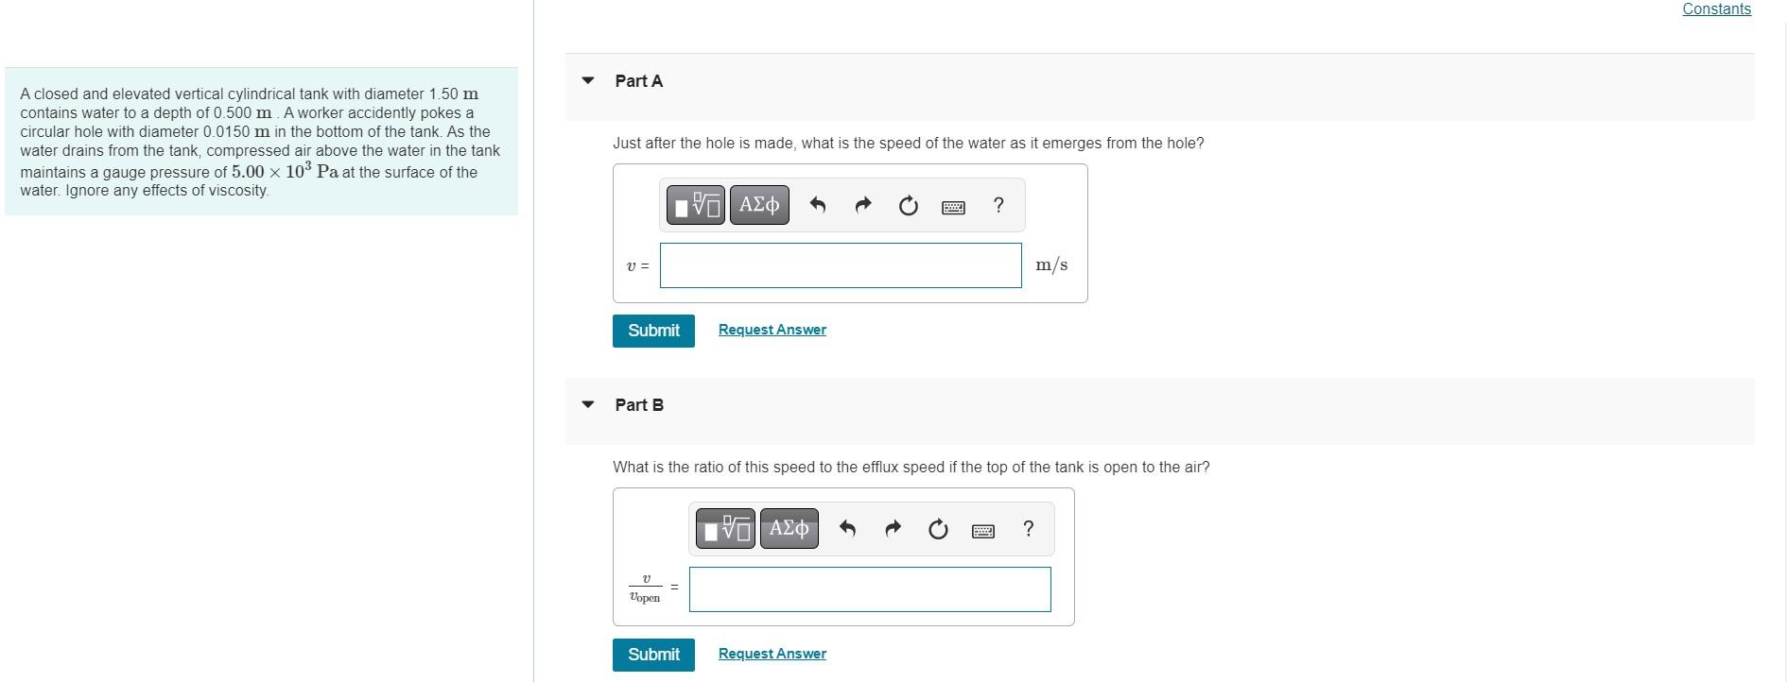This screenshot has width=1787, height=682.
Task: Focus the speed v answer input
Action: [x=841, y=265]
